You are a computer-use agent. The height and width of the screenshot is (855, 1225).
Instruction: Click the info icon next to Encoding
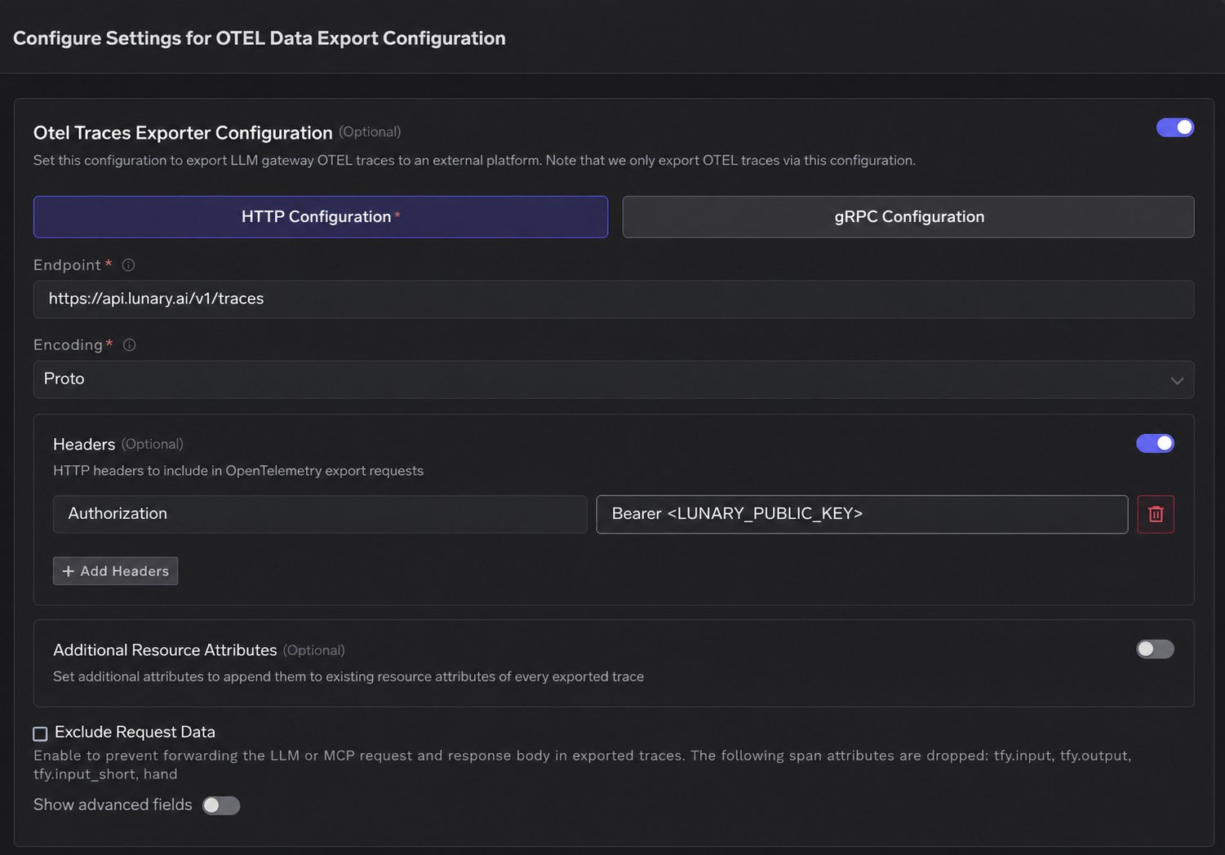point(129,345)
